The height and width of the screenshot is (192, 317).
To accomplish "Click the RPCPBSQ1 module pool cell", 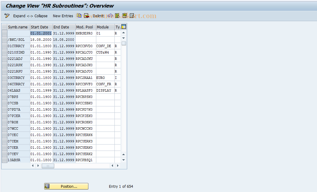I will (x=85, y=160).
